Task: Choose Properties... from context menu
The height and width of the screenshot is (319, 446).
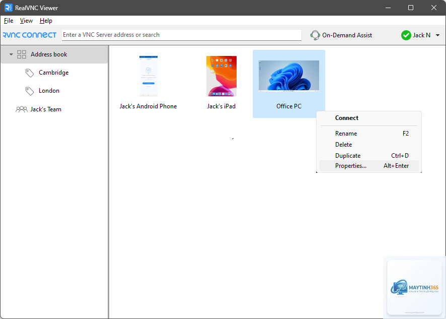Action: (368, 166)
